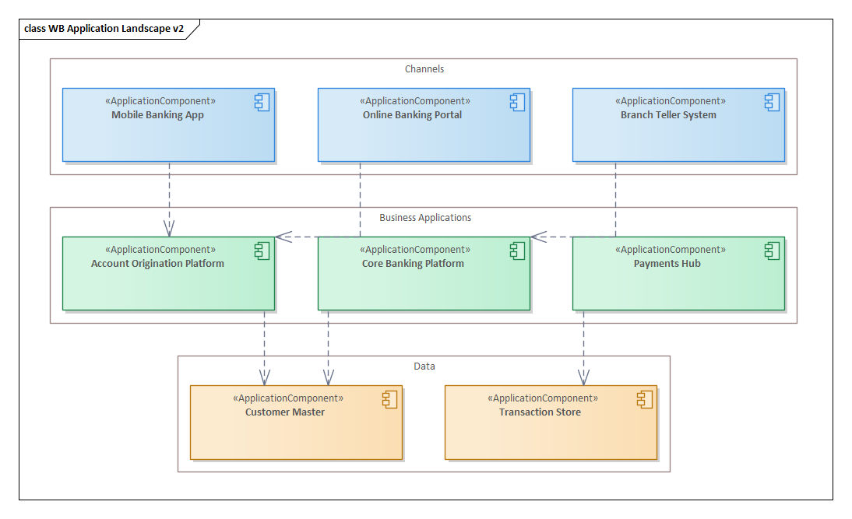Click the component icon on Mobile Banking App

262,102
